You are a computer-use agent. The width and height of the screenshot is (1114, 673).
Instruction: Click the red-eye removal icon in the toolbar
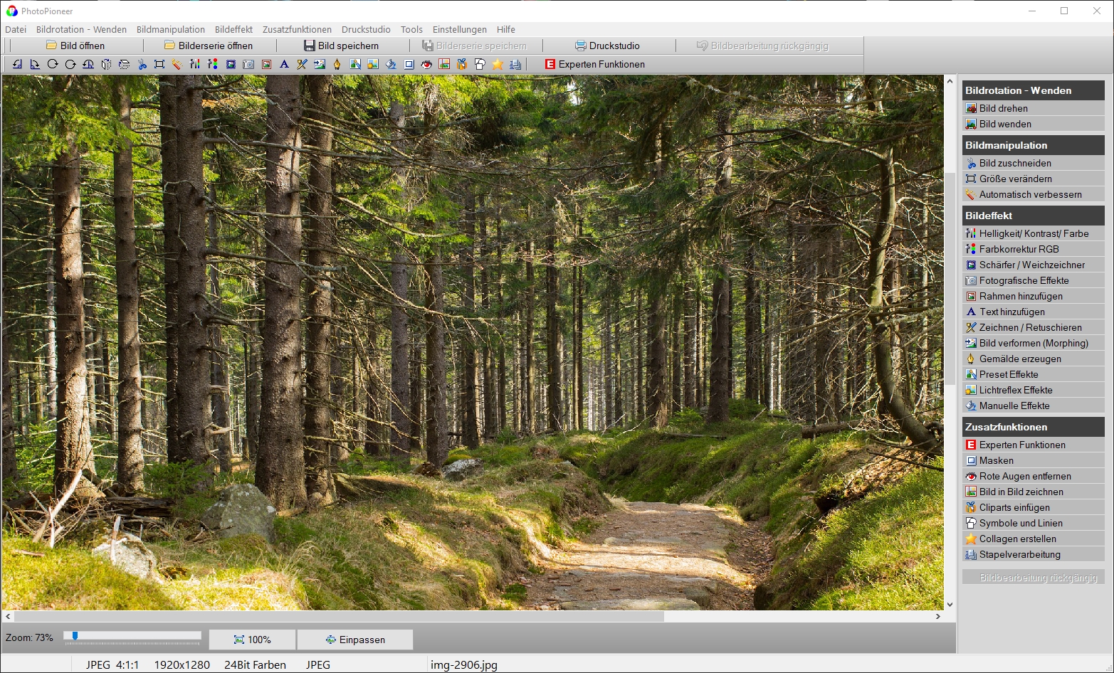(x=426, y=64)
